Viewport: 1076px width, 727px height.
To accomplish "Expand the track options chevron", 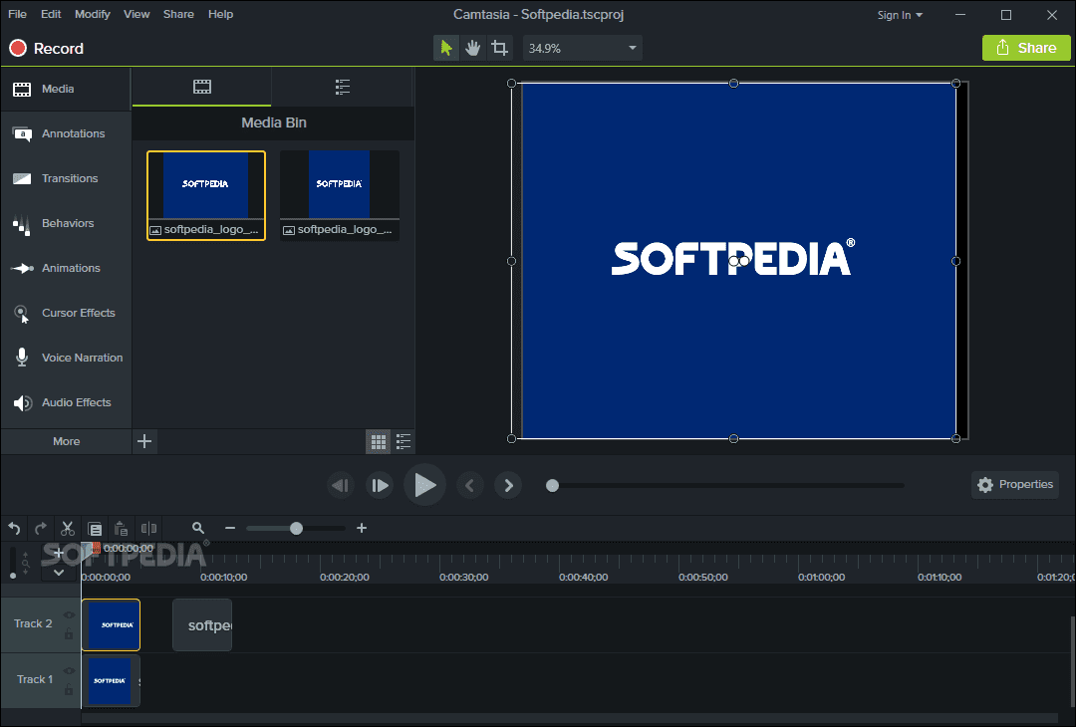I will [59, 572].
